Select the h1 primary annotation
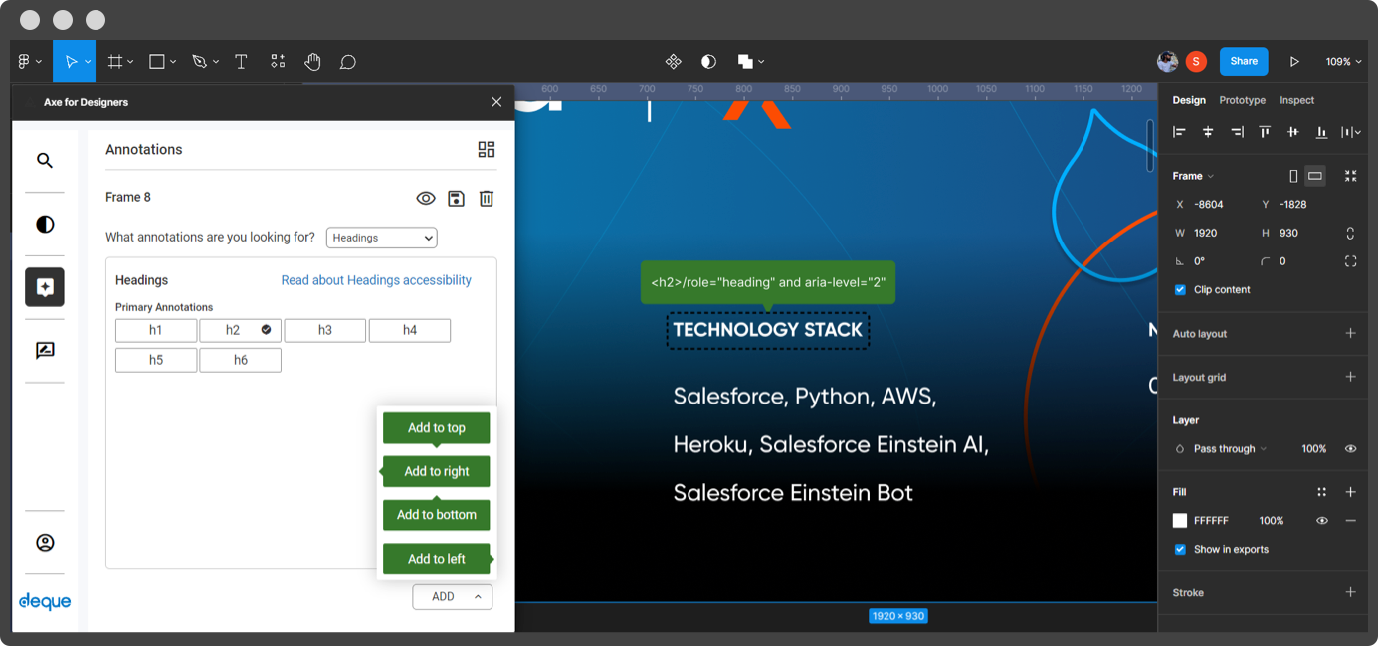Image resolution: width=1378 pixels, height=646 pixels. (156, 331)
